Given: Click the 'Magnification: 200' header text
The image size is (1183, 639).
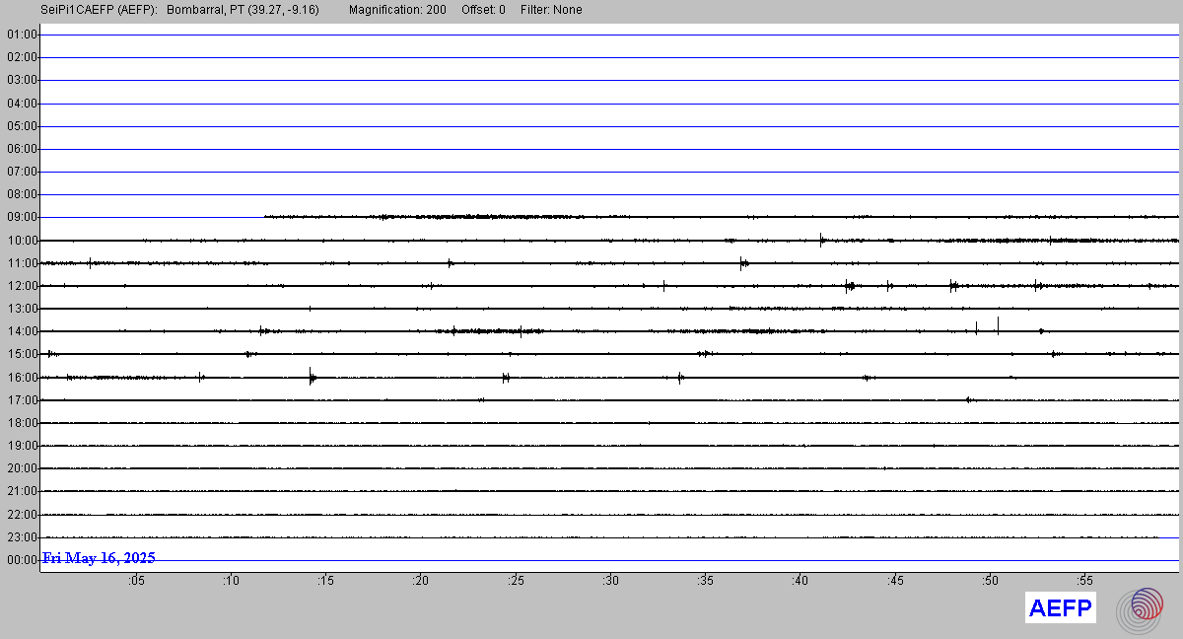Looking at the screenshot, I should pyautogui.click(x=397, y=10).
